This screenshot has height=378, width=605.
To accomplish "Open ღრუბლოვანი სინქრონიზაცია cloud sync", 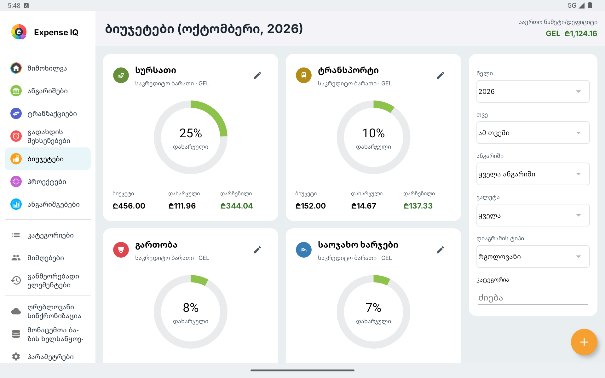I will click(48, 312).
